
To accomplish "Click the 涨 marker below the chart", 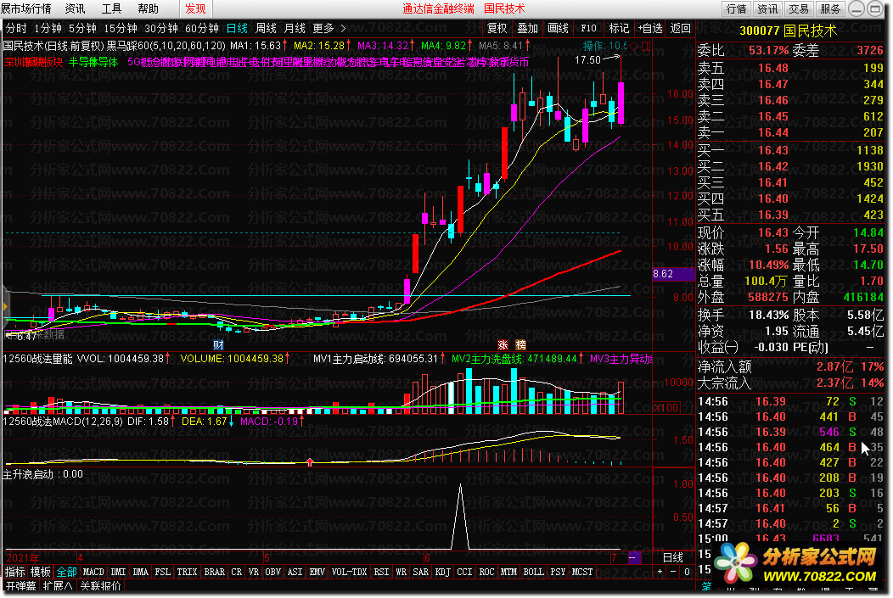I will tap(503, 344).
